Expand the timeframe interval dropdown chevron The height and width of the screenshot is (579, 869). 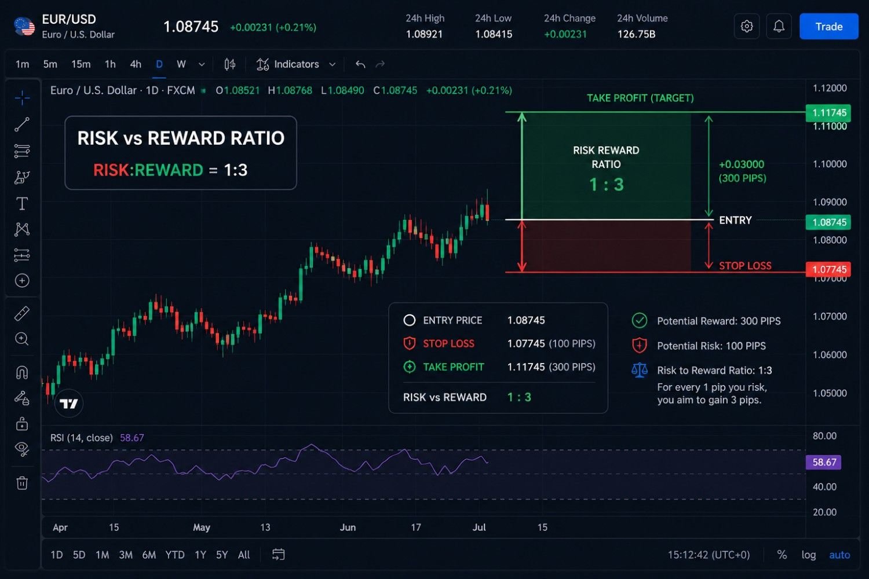[x=202, y=64]
